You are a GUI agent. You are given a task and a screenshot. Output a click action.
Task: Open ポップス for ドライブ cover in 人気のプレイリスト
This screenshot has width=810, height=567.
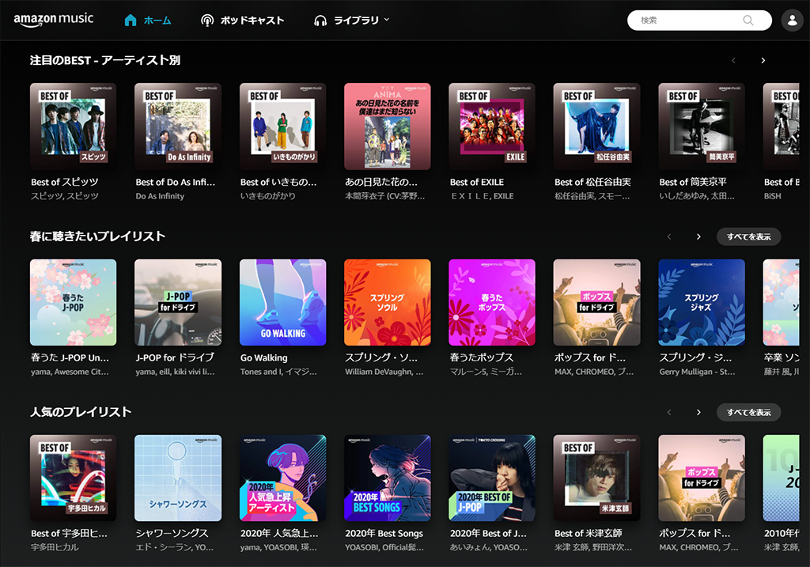coord(702,478)
